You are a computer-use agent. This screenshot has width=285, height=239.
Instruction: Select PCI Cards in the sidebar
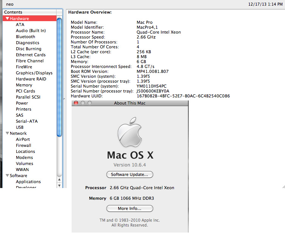coord(25,91)
